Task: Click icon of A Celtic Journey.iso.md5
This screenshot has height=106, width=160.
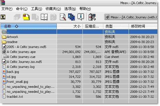Action: 4,61
